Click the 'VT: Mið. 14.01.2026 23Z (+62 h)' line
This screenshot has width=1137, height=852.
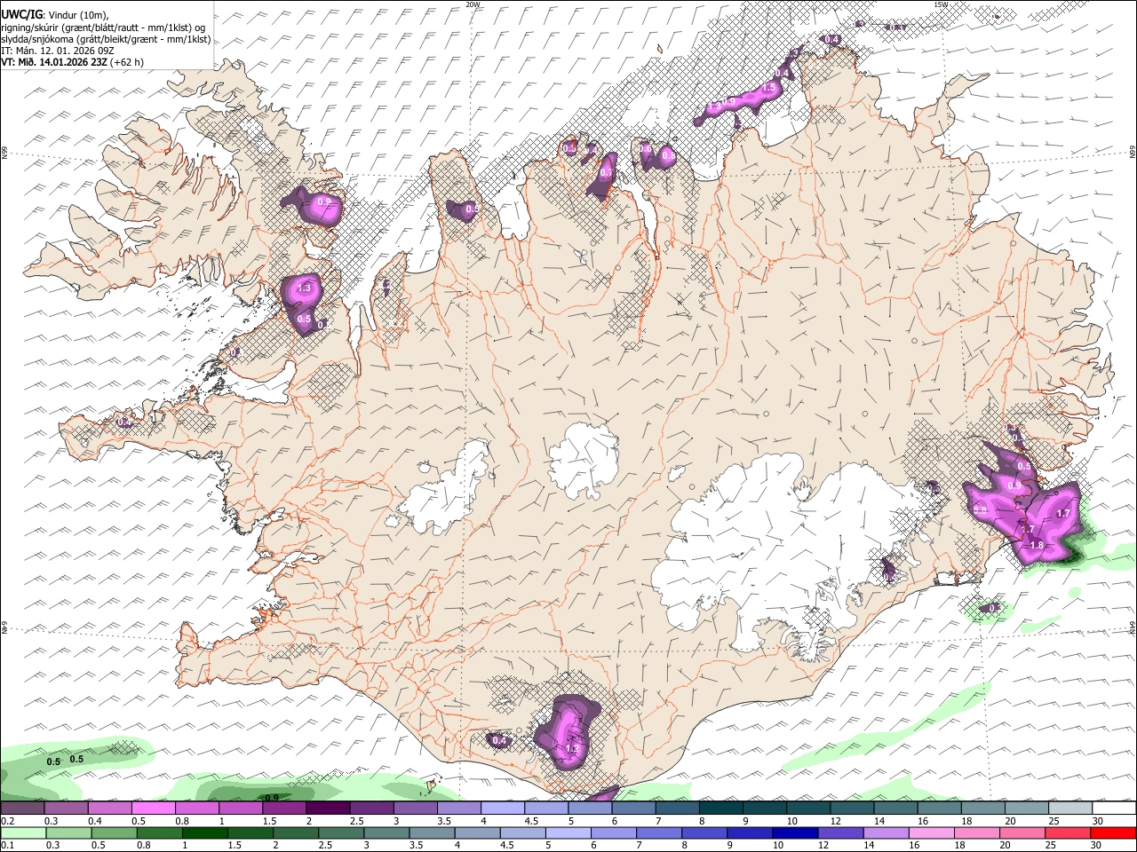pyautogui.click(x=72, y=62)
